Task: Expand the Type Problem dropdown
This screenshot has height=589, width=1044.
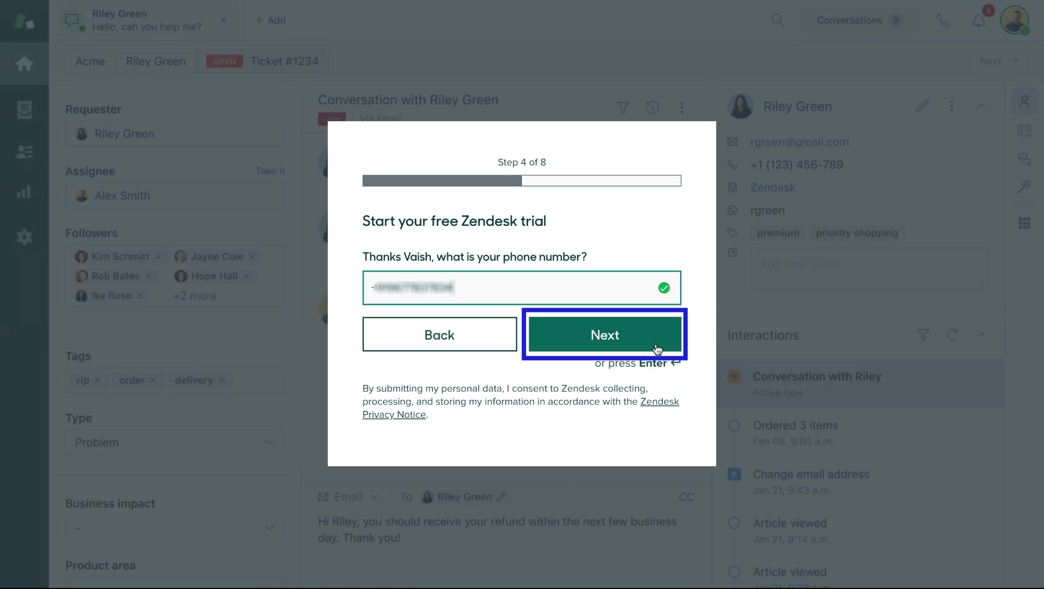Action: pyautogui.click(x=175, y=442)
